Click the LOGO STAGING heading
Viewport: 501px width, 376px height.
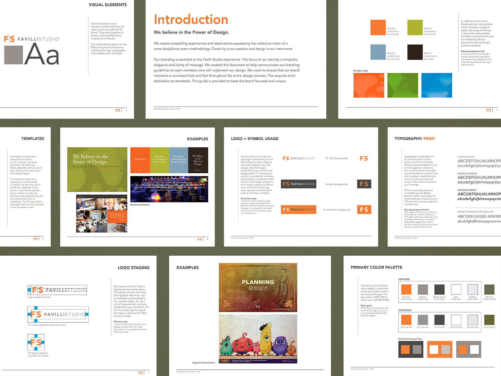click(x=133, y=268)
